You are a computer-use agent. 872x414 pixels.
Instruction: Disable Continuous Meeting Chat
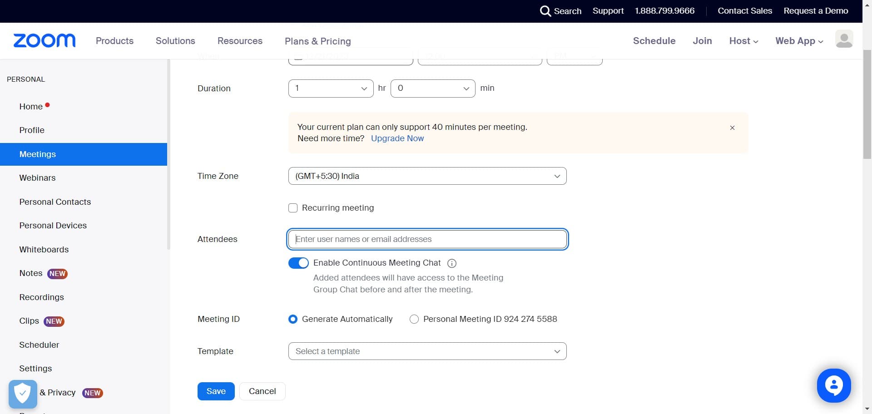[298, 263]
